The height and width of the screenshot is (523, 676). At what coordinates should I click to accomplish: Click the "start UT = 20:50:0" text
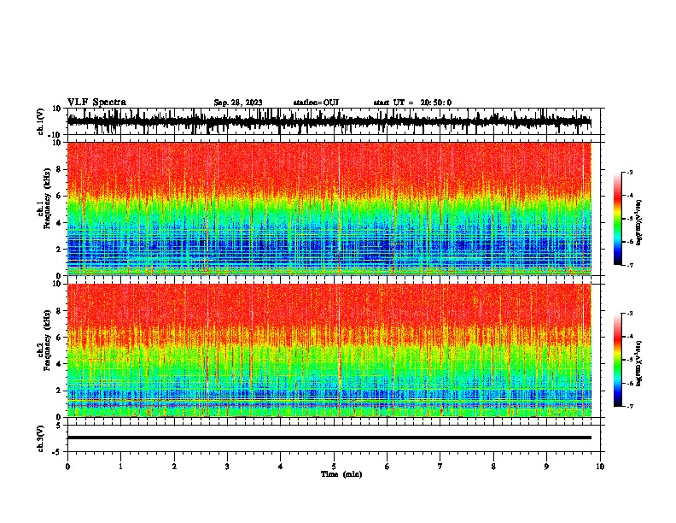pos(412,103)
